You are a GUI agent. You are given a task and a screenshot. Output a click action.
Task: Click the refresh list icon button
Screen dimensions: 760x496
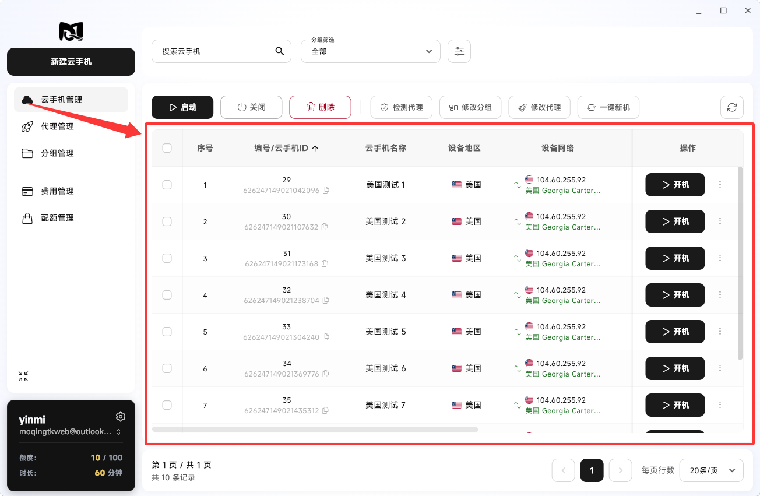(732, 107)
